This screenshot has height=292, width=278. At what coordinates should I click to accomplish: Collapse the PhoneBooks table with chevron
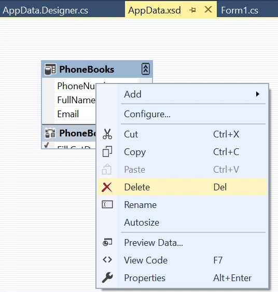[146, 69]
